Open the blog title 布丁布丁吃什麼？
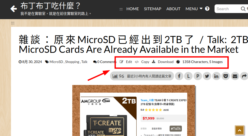248x136 pixels. [x=50, y=6]
